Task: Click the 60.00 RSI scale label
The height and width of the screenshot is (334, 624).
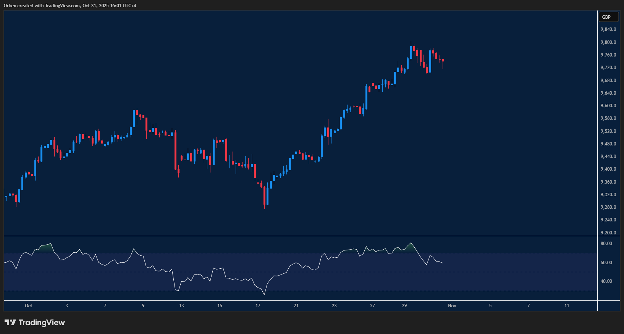Action: 606,263
